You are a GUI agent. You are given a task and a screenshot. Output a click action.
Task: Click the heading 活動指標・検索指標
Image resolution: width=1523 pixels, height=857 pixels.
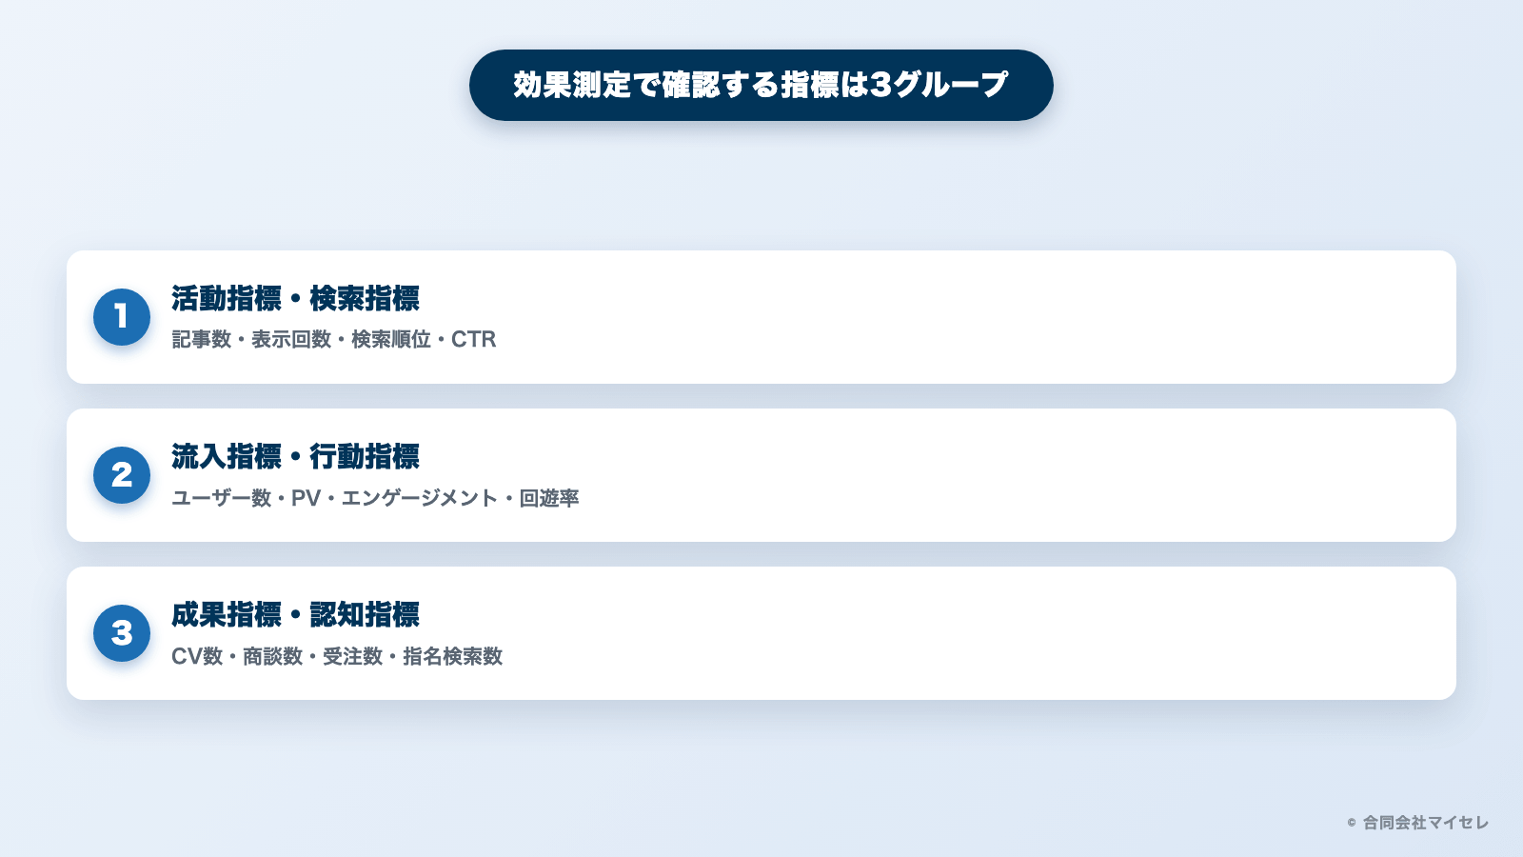pyautogui.click(x=295, y=299)
